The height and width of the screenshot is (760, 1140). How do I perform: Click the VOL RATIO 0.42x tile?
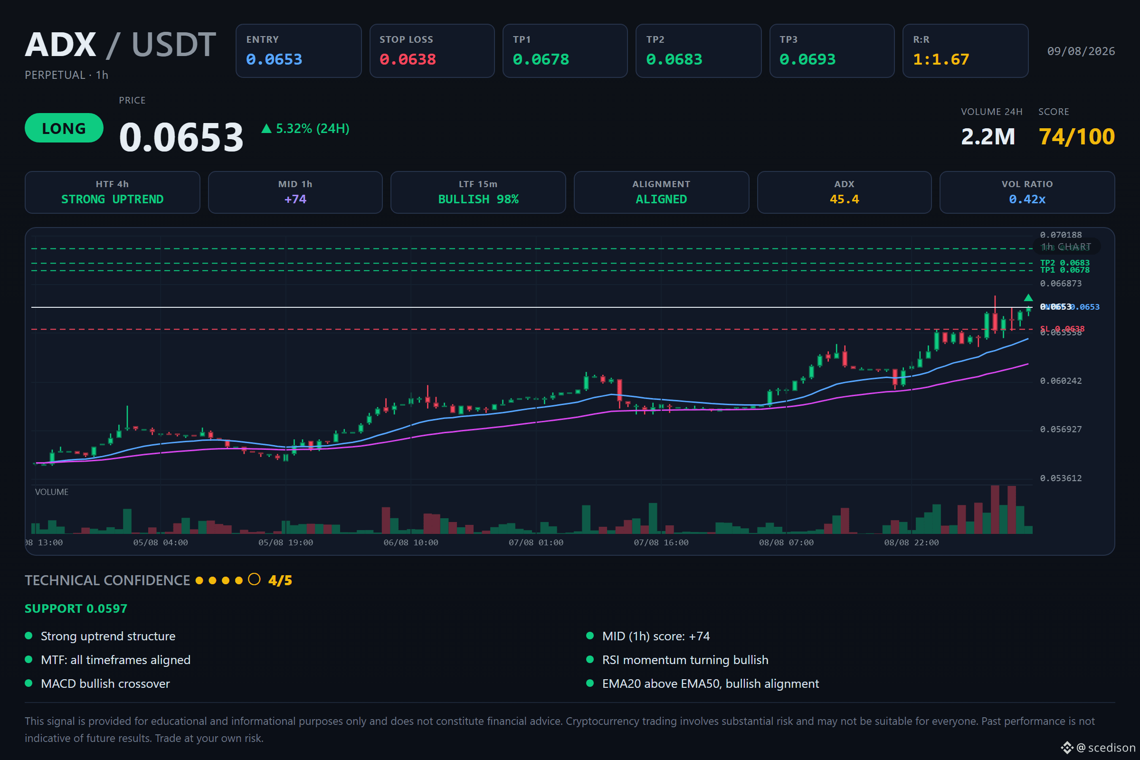[1027, 192]
